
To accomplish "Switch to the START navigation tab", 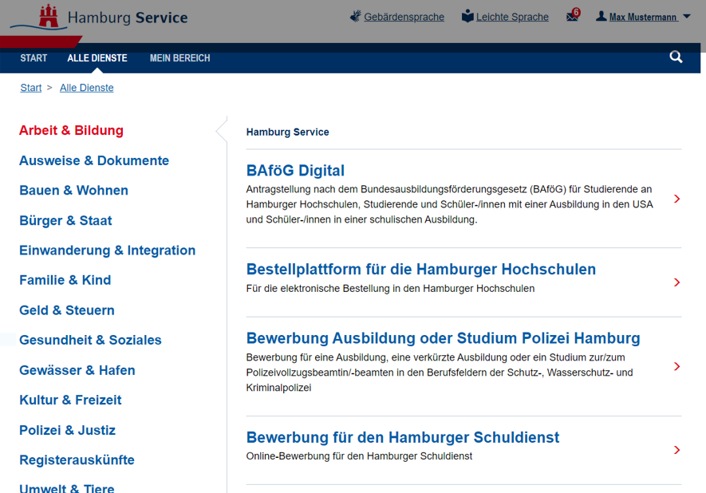I will click(34, 58).
